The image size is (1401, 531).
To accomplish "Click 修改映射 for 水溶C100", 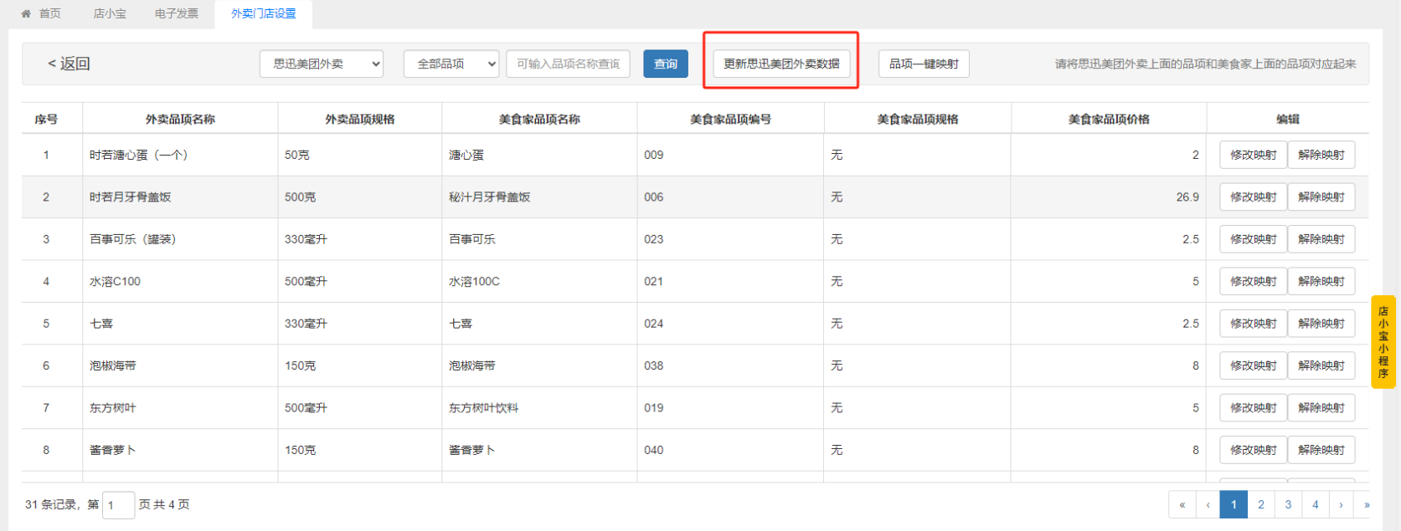I will (x=1253, y=281).
